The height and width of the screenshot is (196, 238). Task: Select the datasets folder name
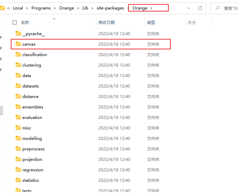coord(30,86)
